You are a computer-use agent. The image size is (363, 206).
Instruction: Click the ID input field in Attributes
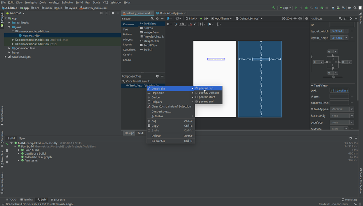point(342,24)
